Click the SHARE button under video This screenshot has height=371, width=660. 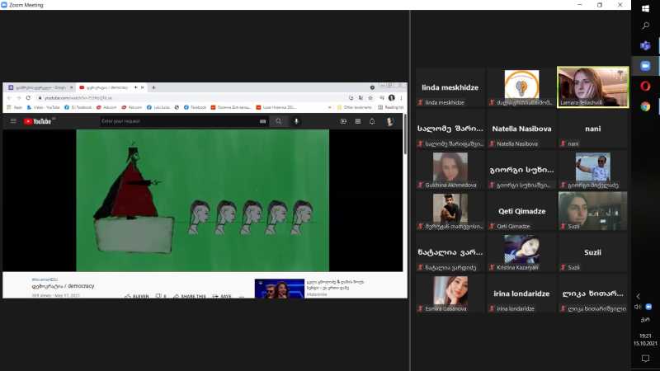click(190, 296)
